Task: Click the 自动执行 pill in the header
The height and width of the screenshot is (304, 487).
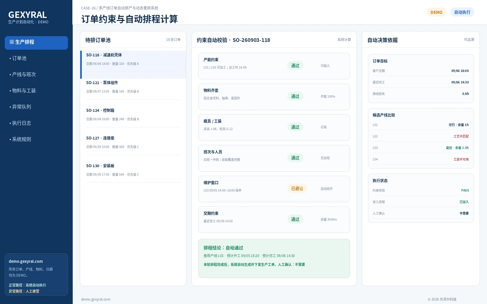Action: tap(462, 12)
